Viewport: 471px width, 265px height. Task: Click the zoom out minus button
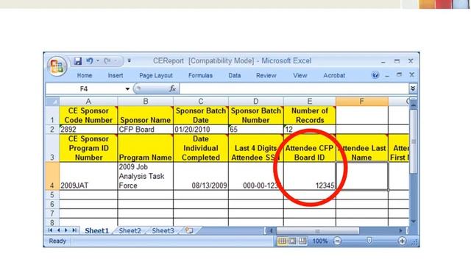coord(337,241)
